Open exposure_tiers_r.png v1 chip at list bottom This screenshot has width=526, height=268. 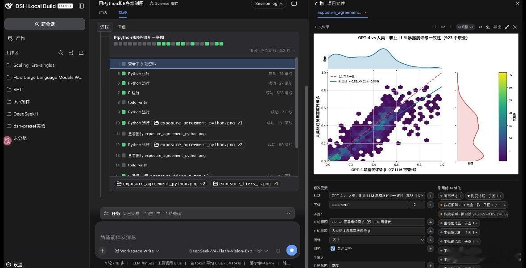[245, 184]
